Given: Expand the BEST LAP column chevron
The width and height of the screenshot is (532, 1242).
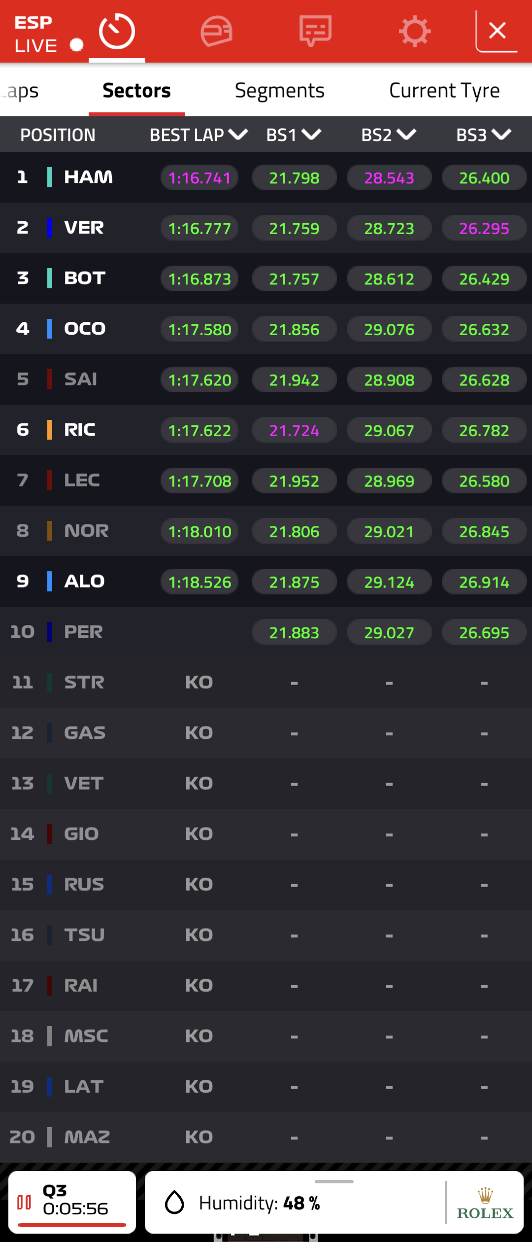Looking at the screenshot, I should coord(238,134).
